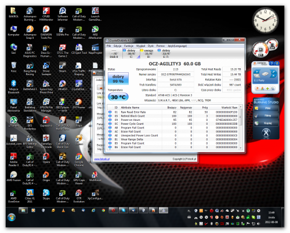
Task: Select the Steam desktop icon
Action: click(x=63, y=67)
